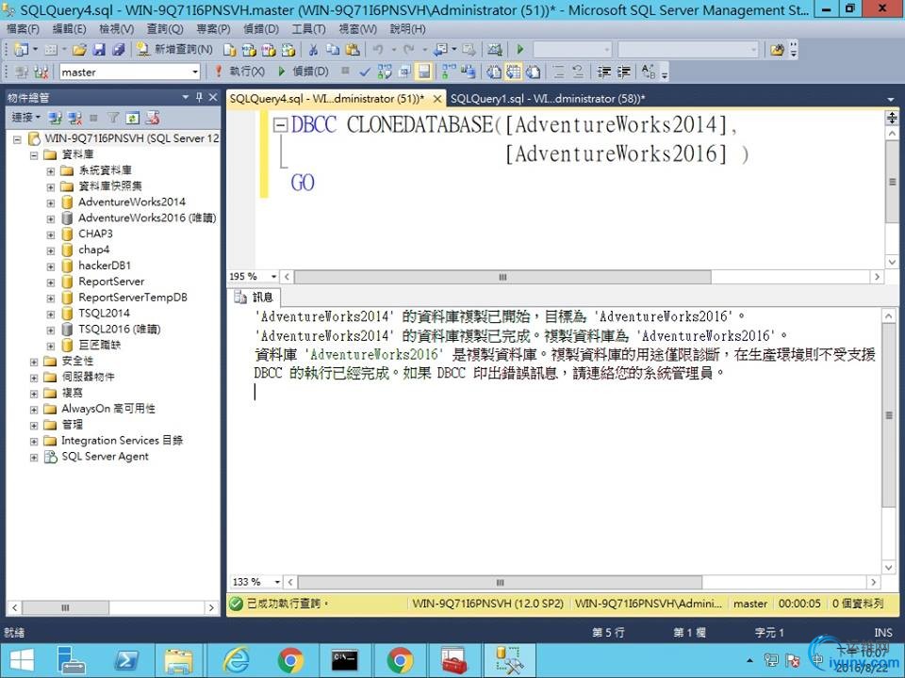Toggle the highlighted query options icon
This screenshot has width=905, height=678.
[x=424, y=72]
